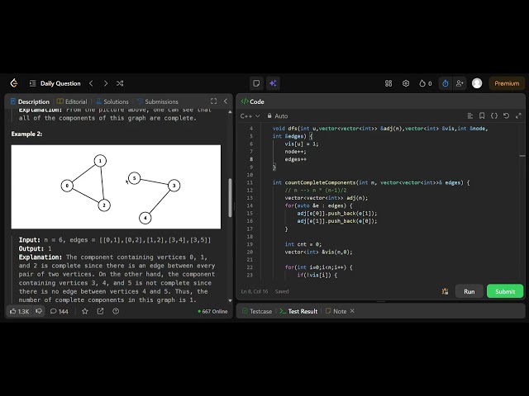Go to next question arrow
Screen dimensions: 529x396
[106, 83]
